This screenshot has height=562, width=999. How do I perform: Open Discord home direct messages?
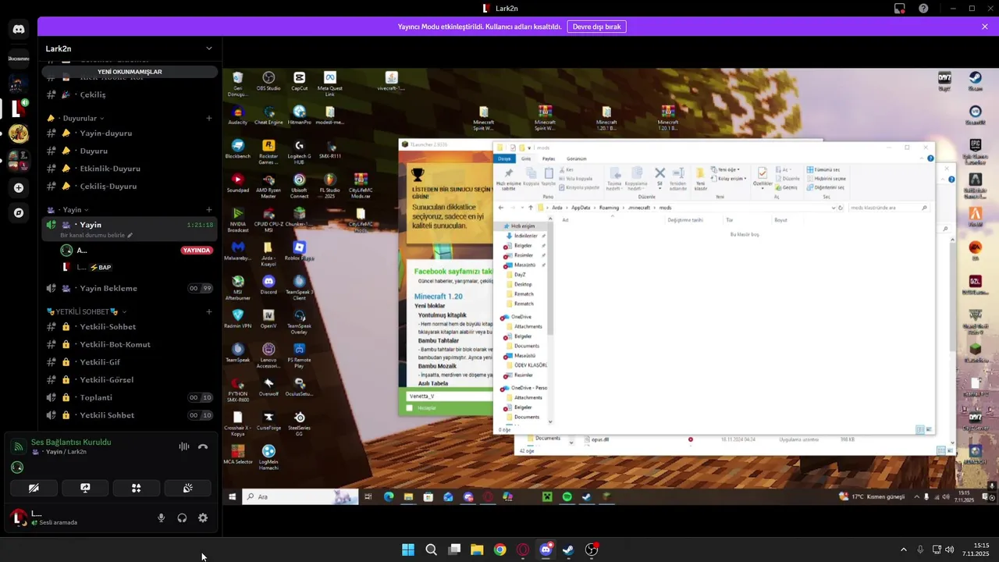[19, 30]
